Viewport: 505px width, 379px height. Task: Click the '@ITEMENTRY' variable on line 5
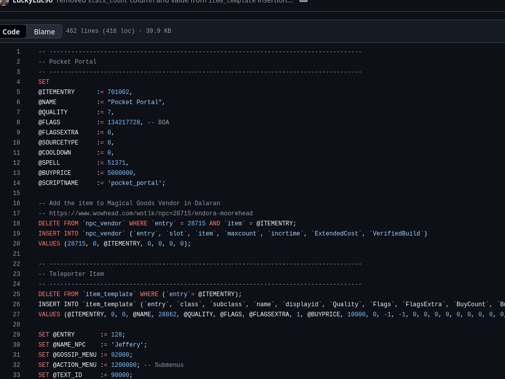pos(57,92)
